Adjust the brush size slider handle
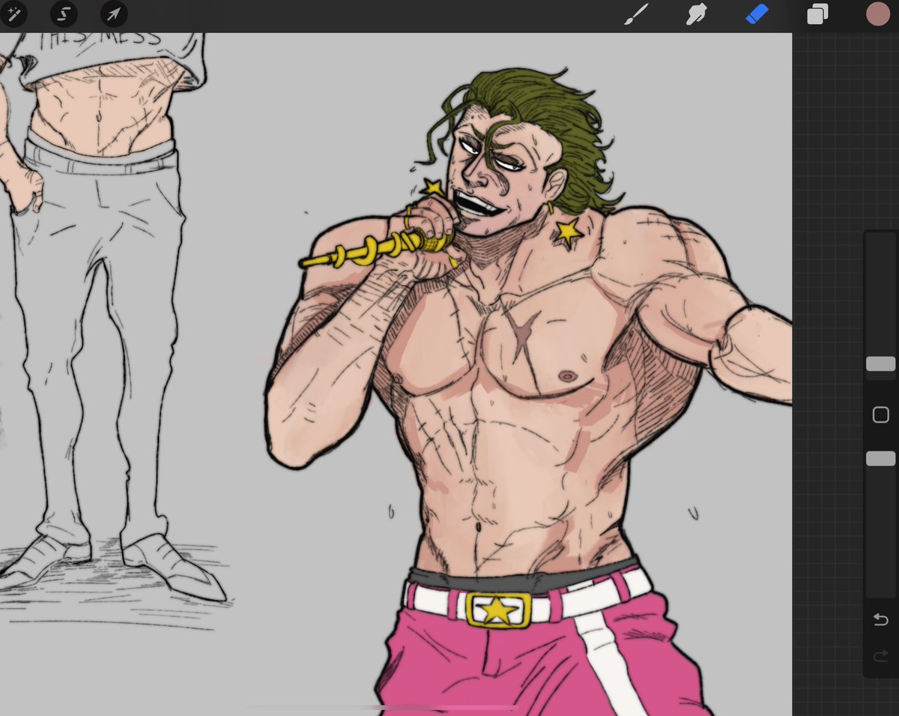The width and height of the screenshot is (899, 716). [880, 364]
